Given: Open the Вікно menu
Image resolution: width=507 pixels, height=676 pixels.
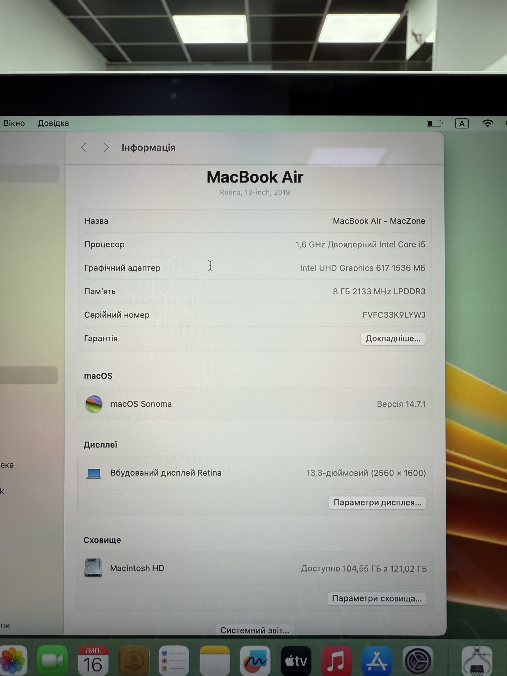Looking at the screenshot, I should tap(14, 123).
